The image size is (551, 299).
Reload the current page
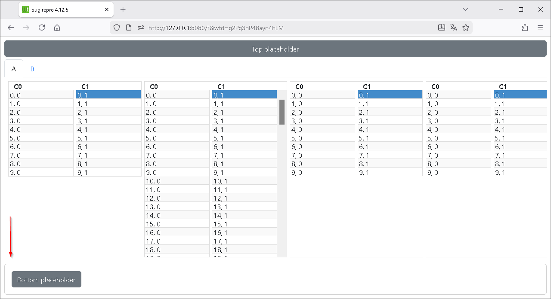coord(42,27)
